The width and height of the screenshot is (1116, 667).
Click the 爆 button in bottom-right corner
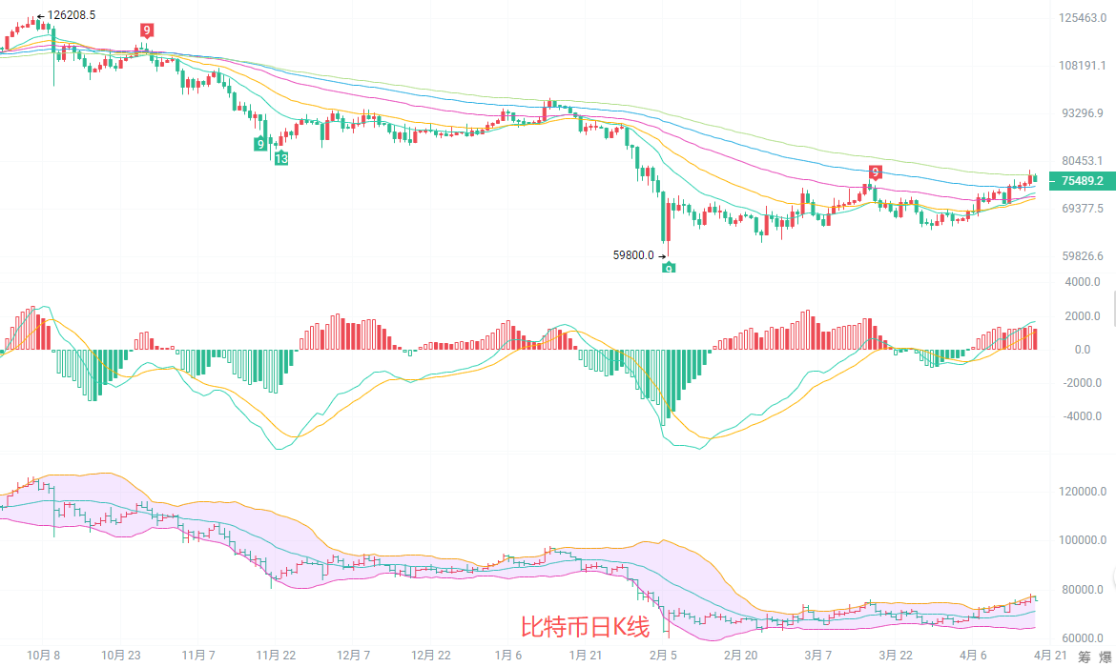(x=1106, y=657)
